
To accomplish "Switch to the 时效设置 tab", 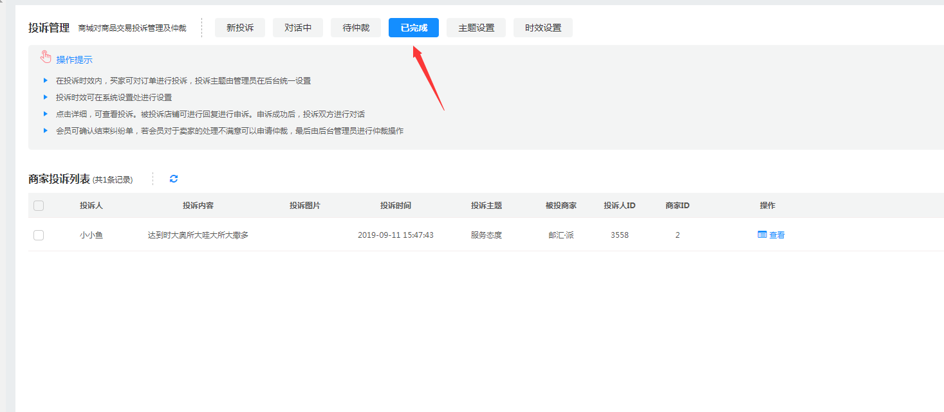I will point(543,28).
